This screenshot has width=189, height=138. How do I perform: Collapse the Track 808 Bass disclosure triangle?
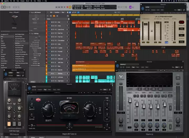30,33
